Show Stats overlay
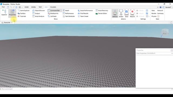The width and height of the screenshot is (173, 97). tap(153, 11)
